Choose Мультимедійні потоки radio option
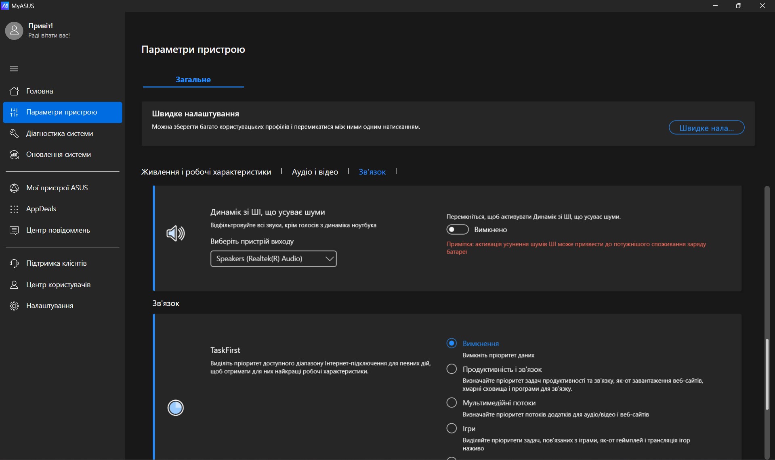 coord(452,403)
